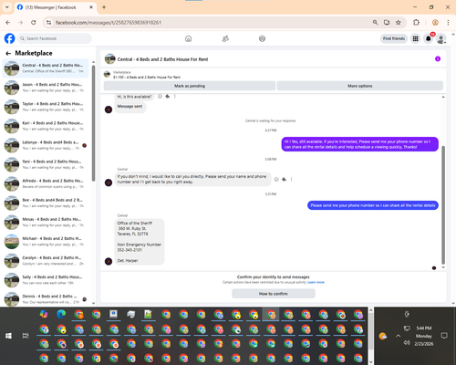The width and height of the screenshot is (456, 365).
Task: Click the chat header title Central - 4 Beds
Action: (162, 59)
